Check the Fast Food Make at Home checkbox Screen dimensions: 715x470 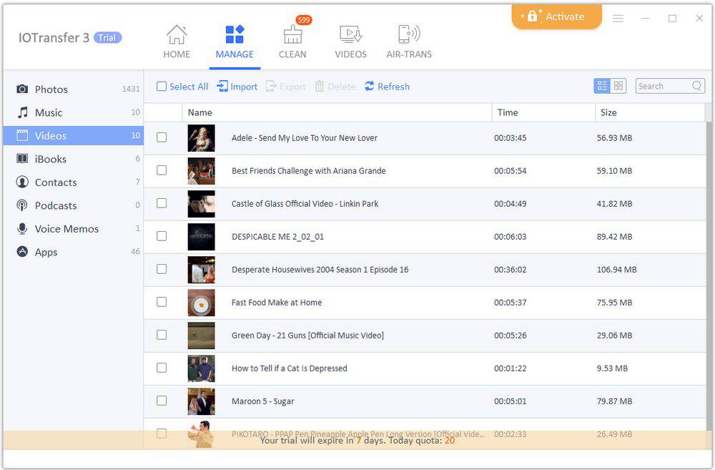162,302
